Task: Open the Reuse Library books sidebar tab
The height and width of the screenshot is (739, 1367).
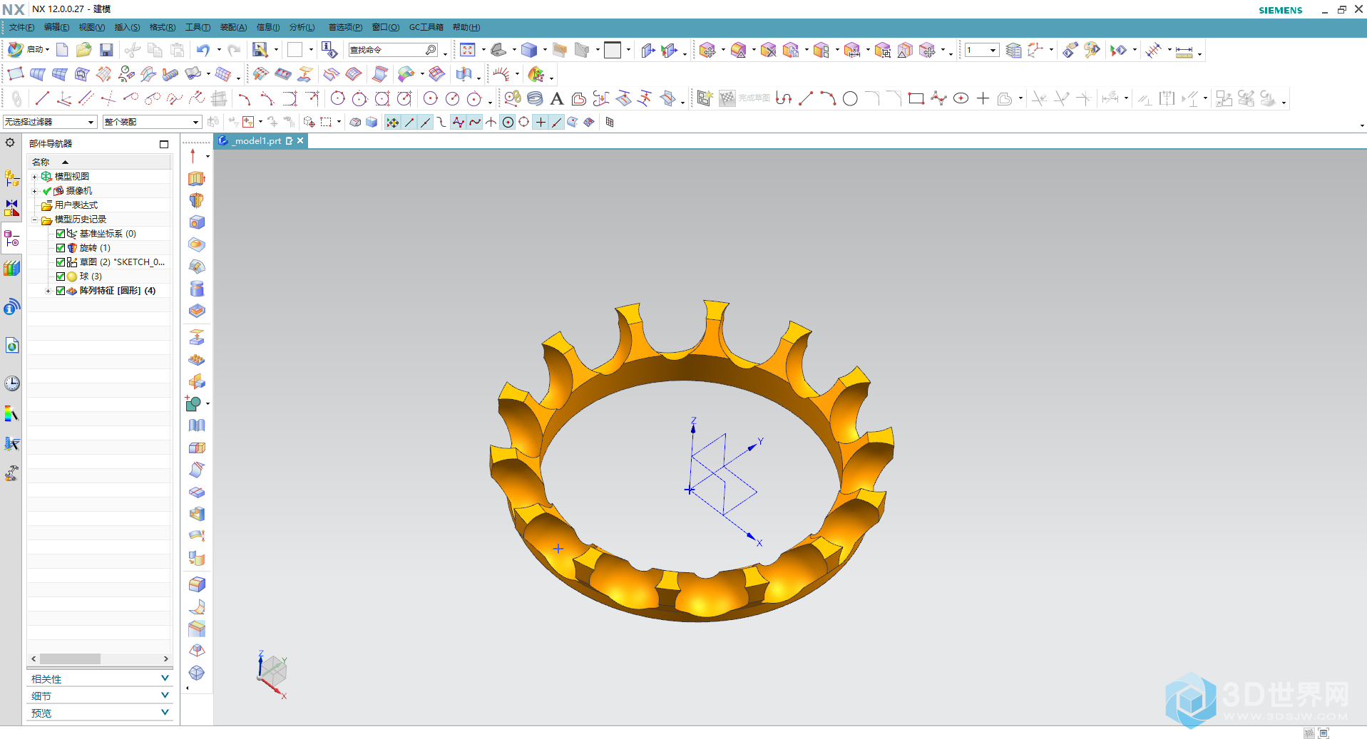Action: click(11, 269)
